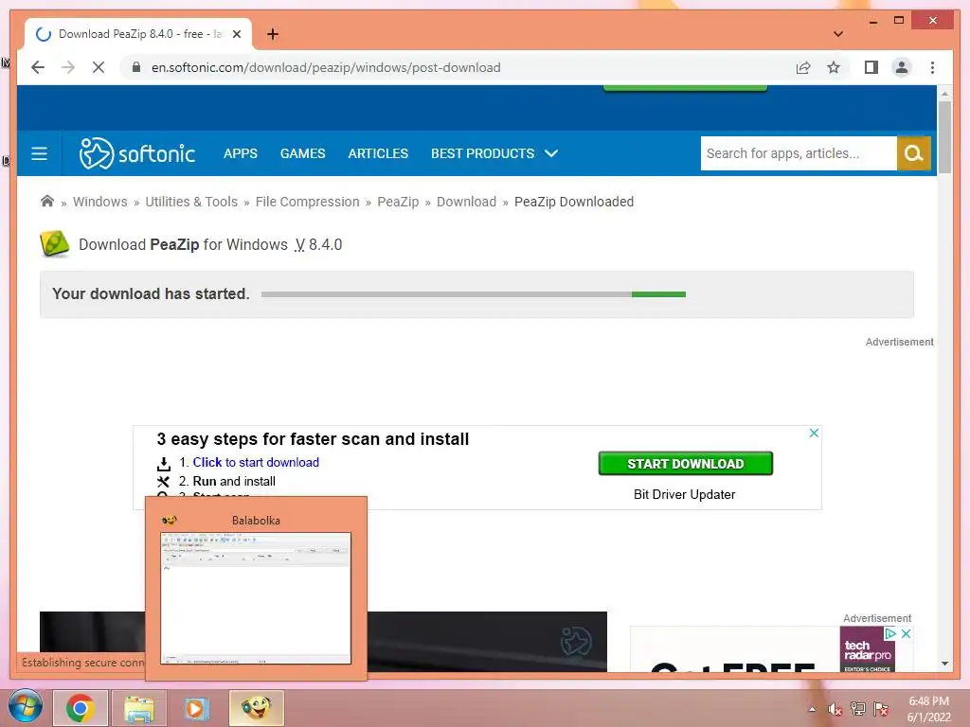Switch to Chrome in the taskbar

(80, 708)
